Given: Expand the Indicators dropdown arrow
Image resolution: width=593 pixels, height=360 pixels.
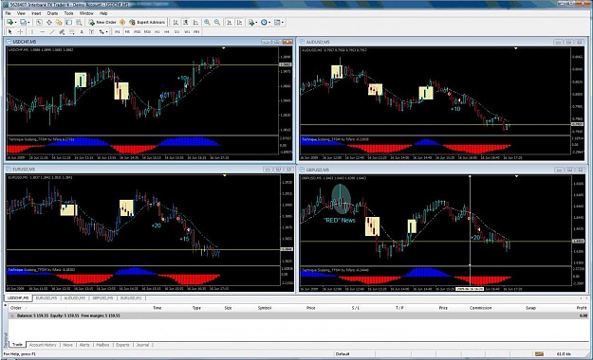Looking at the screenshot, I should 257,23.
